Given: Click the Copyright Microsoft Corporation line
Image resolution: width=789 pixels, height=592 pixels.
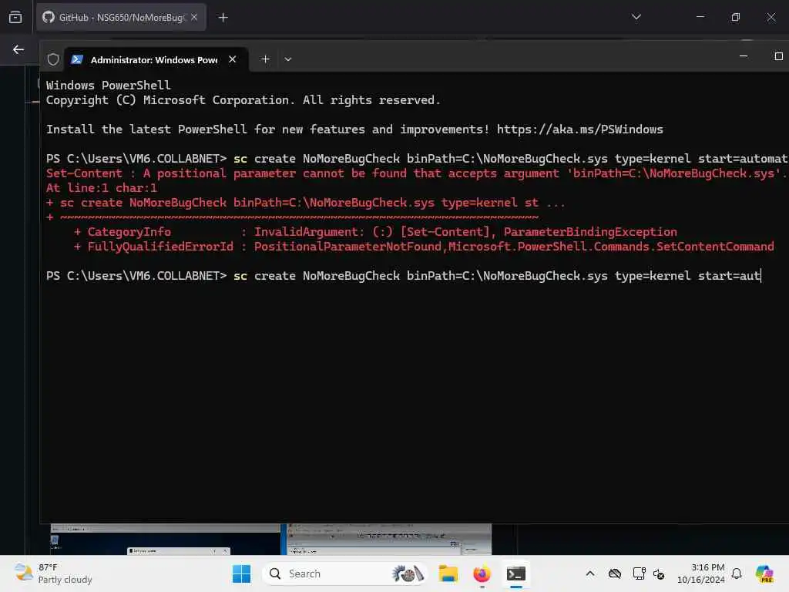Looking at the screenshot, I should pos(243,100).
